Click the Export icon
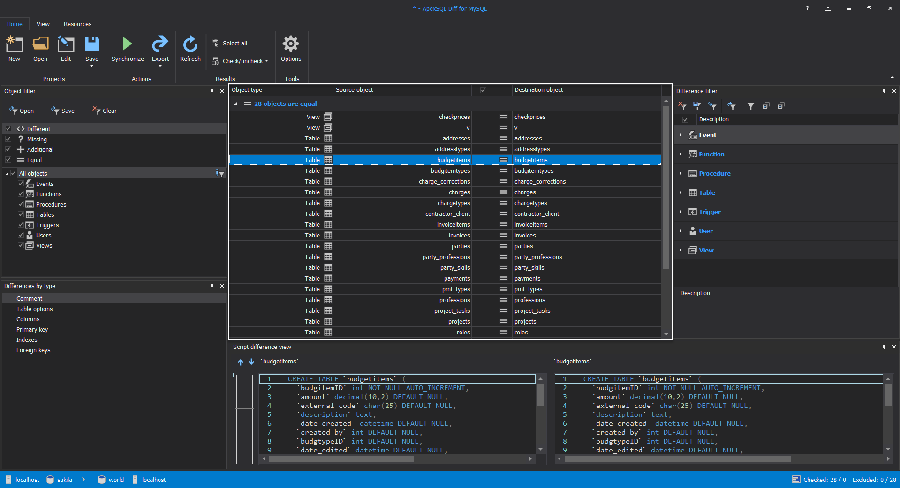Image resolution: width=900 pixels, height=488 pixels. pyautogui.click(x=160, y=44)
